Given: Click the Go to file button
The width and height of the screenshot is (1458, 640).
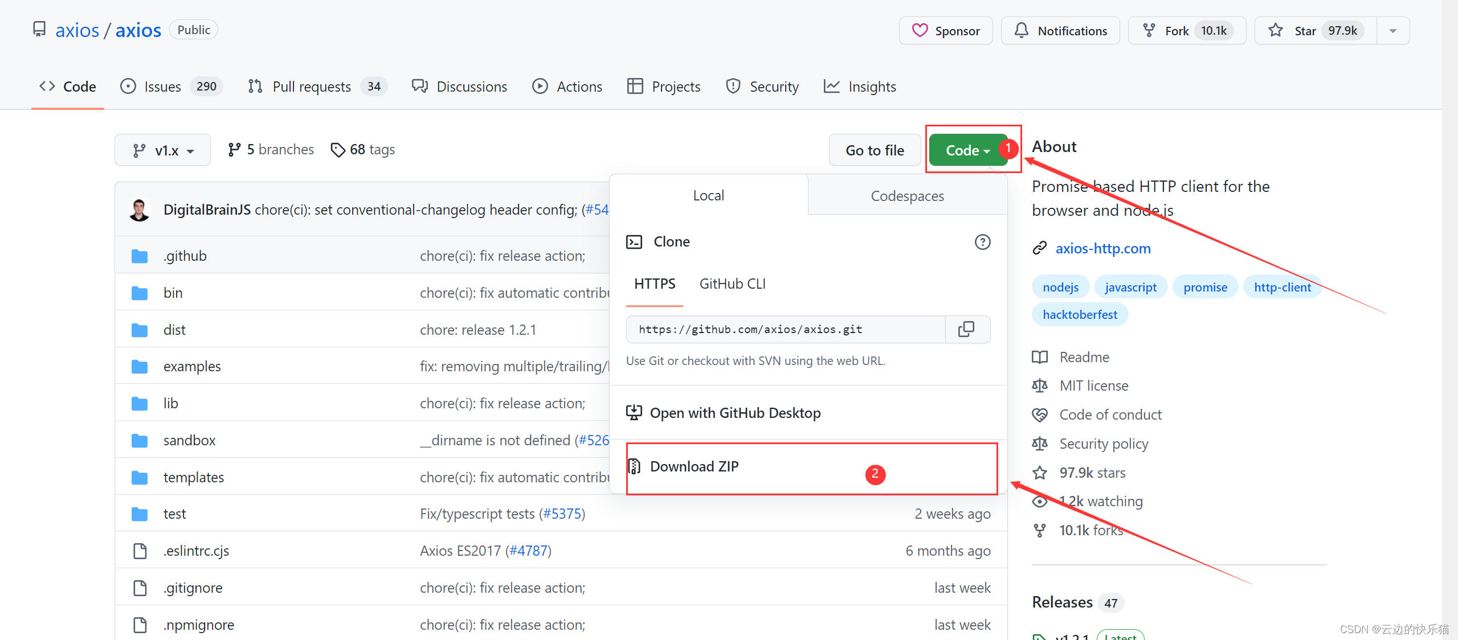Looking at the screenshot, I should pos(875,150).
